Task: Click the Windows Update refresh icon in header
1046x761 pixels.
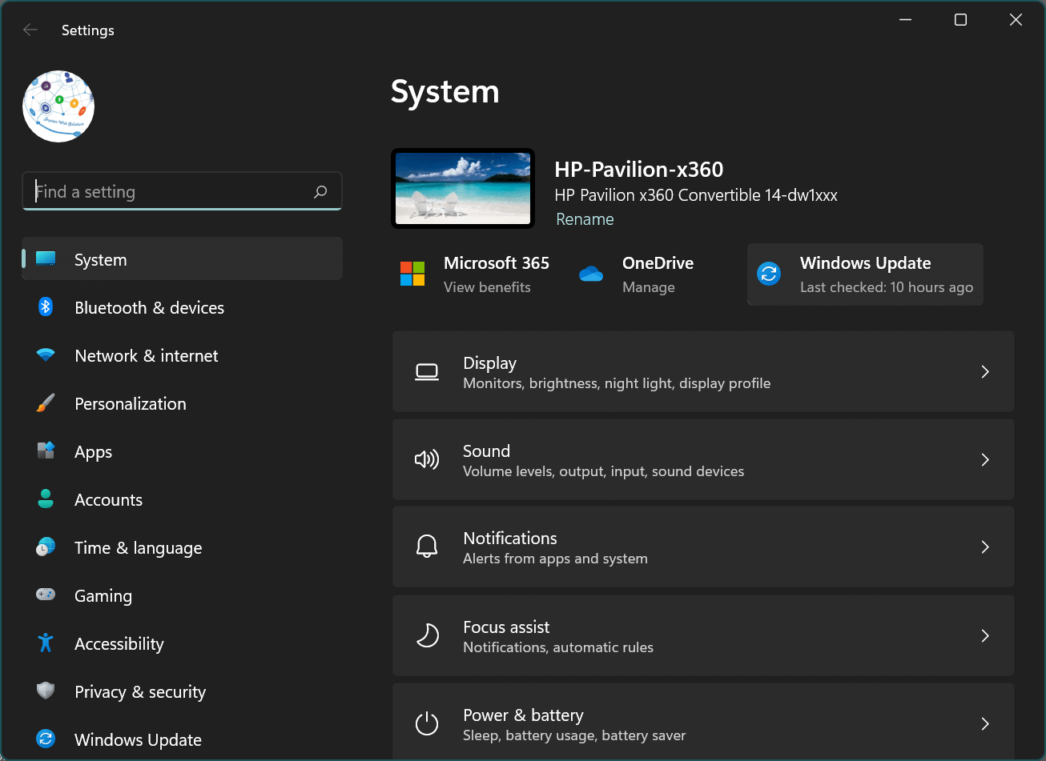Action: coord(769,274)
